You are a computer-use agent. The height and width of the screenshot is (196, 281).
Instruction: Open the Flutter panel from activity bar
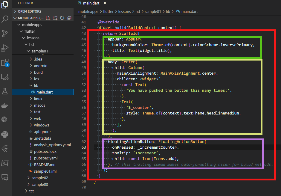coord(5,148)
